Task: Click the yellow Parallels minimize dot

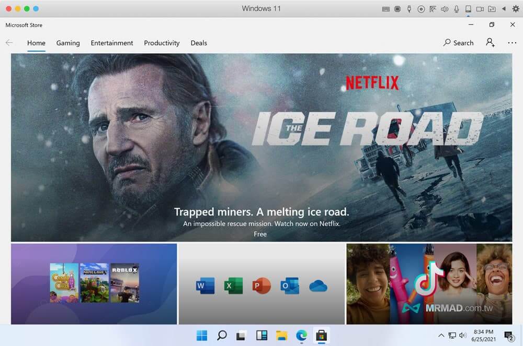Action: click(18, 9)
